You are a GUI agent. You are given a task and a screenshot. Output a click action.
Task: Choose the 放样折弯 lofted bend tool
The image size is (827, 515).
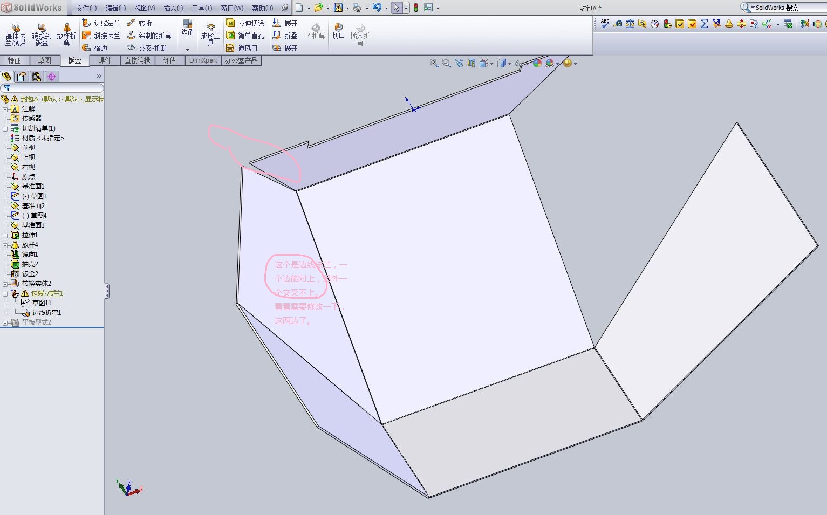point(66,35)
